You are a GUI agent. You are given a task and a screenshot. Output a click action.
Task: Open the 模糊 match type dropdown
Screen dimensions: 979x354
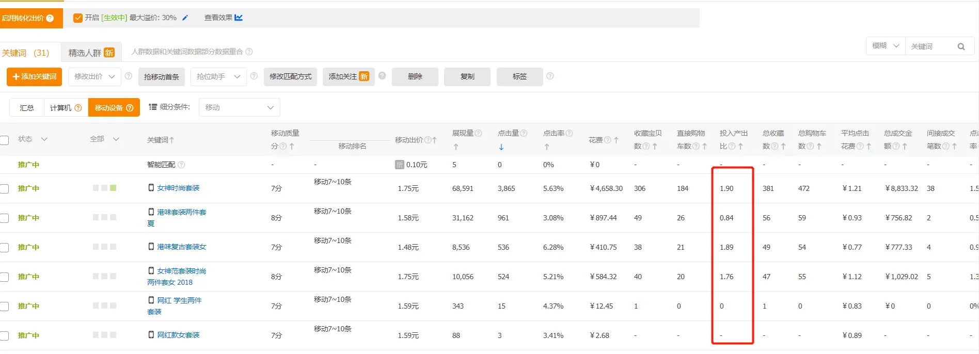point(886,46)
